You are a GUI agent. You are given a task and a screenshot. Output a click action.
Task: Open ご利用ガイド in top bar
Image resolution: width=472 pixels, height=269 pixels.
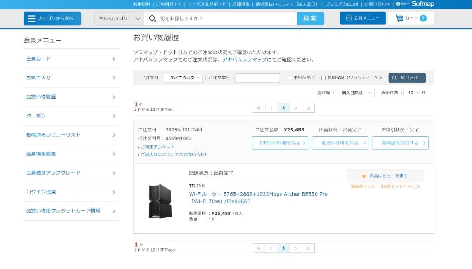tap(169, 4)
